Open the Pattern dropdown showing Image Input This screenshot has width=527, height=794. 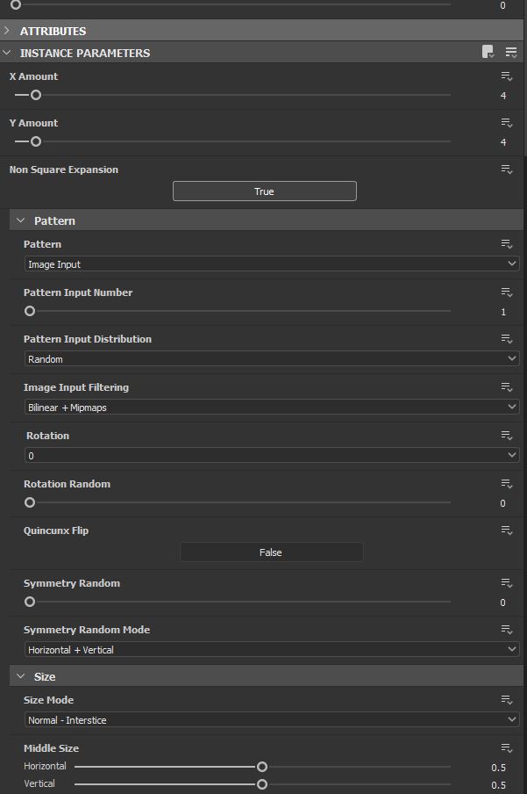click(x=268, y=263)
